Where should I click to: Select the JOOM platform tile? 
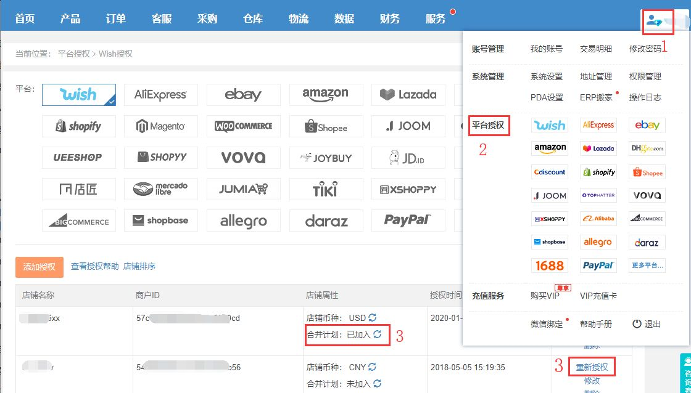[408, 126]
